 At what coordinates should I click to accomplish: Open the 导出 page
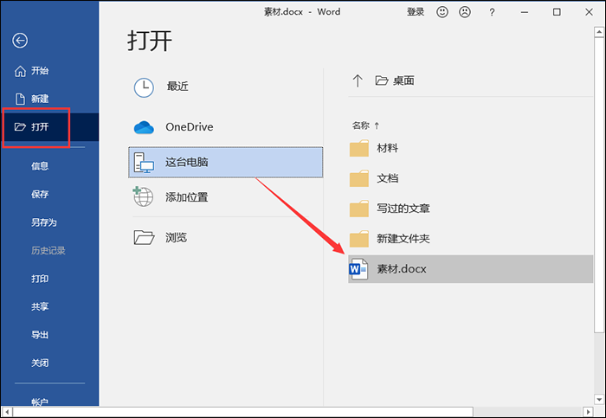click(40, 335)
